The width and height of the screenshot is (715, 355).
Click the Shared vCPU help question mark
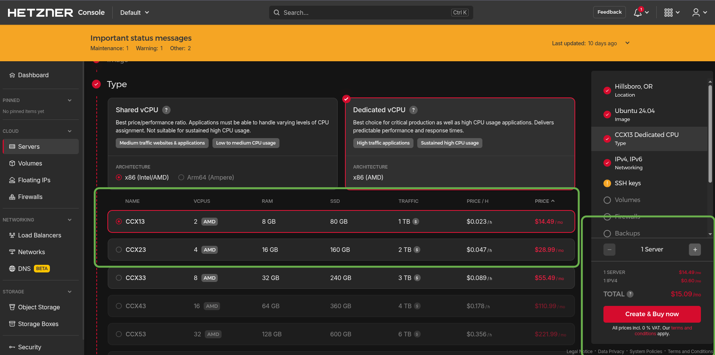point(166,110)
